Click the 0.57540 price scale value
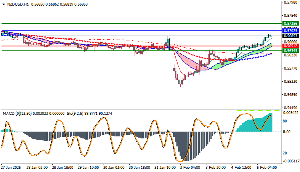This screenshot has width=300, height=172. pyautogui.click(x=291, y=16)
